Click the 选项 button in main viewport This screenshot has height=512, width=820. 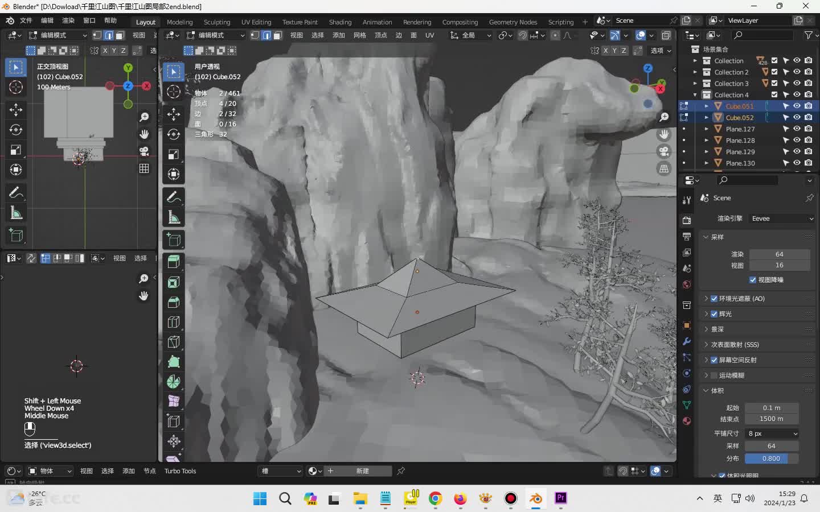click(661, 51)
